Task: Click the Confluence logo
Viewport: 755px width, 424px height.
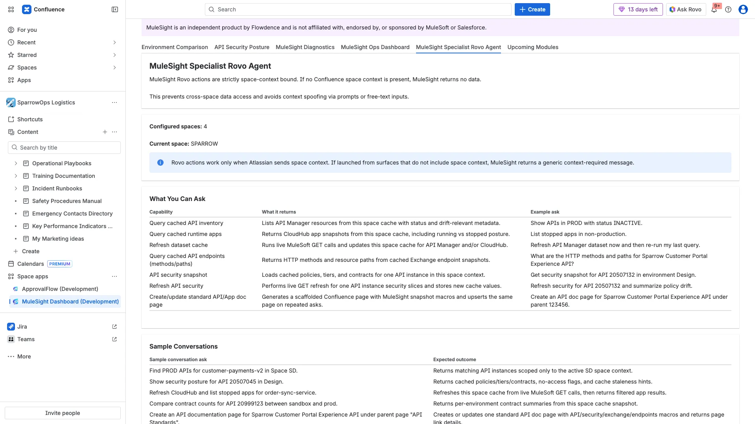Action: click(x=27, y=9)
